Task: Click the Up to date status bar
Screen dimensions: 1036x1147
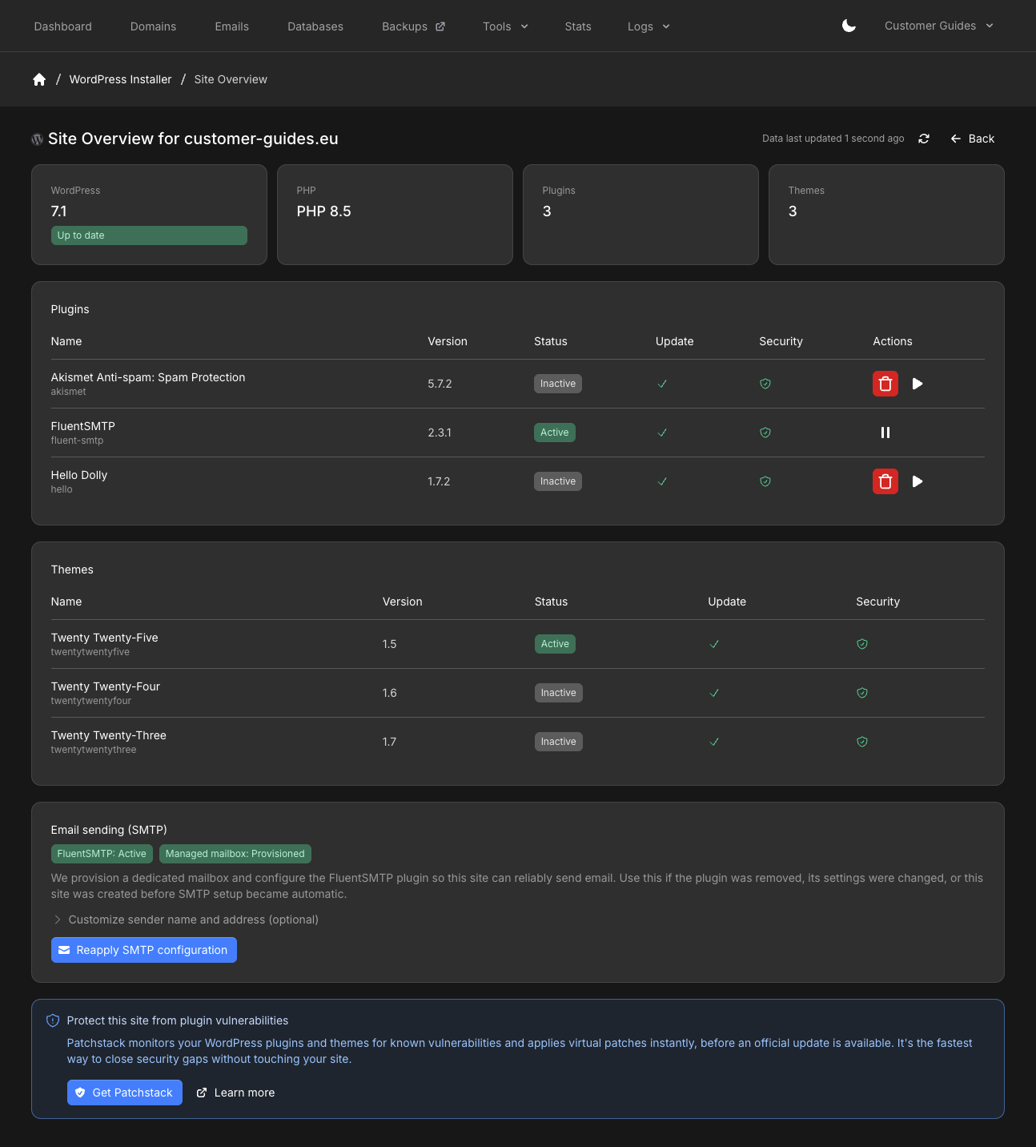Action: [x=149, y=235]
